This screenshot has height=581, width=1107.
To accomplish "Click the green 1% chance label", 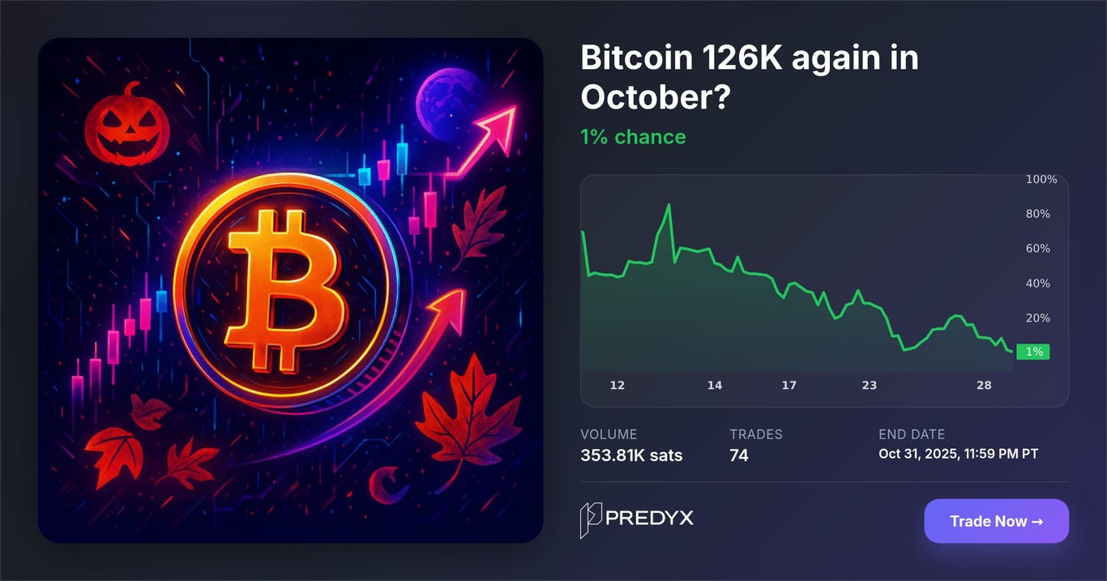I will pyautogui.click(x=633, y=137).
